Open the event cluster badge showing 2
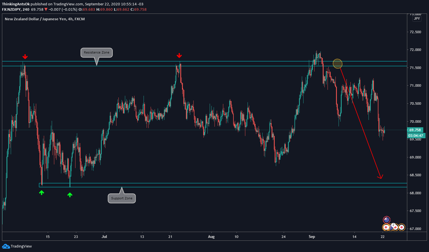 coord(393,225)
